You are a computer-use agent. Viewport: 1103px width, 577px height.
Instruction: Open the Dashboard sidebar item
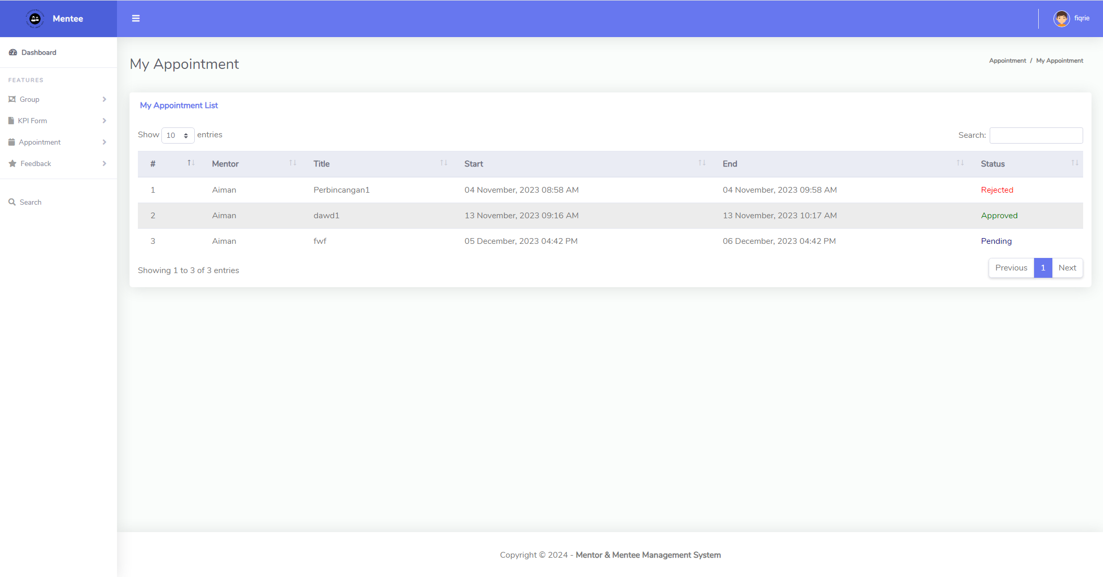coord(39,52)
